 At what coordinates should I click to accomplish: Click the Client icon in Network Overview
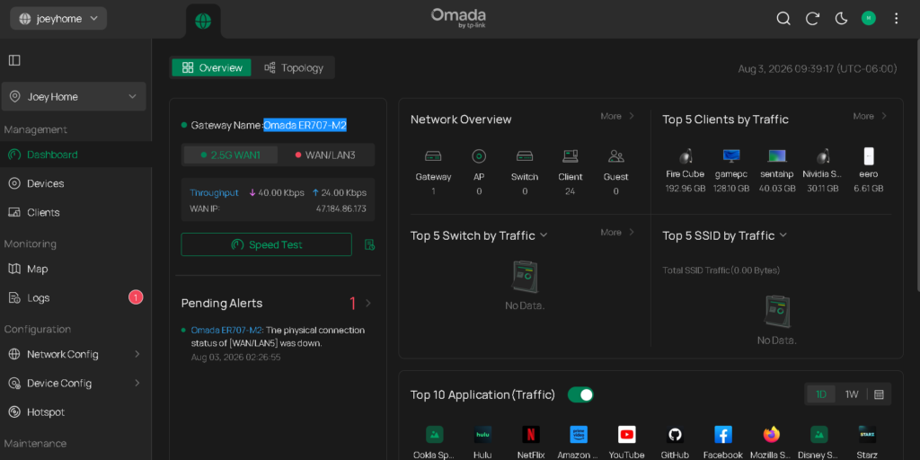pos(571,156)
